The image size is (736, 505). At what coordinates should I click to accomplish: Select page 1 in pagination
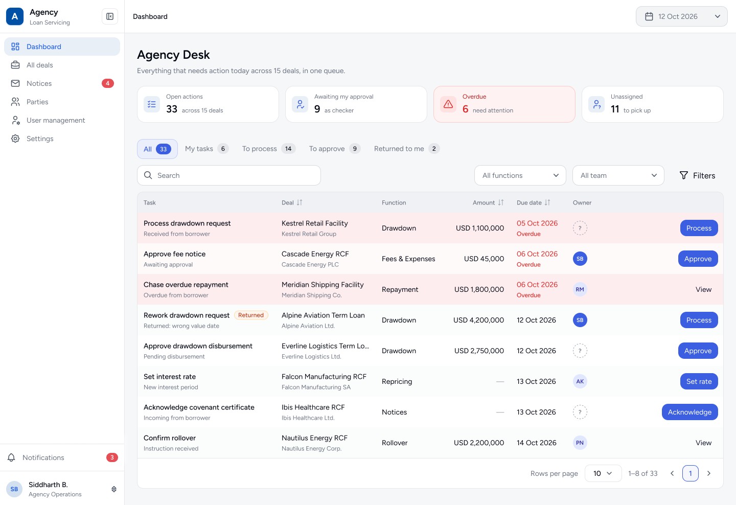pyautogui.click(x=691, y=473)
